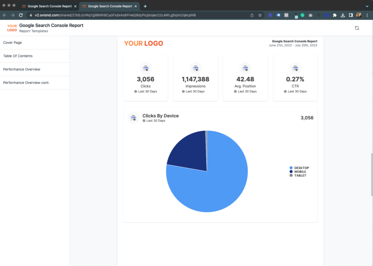
Task: Click the browser back arrow
Action: coord(5,15)
